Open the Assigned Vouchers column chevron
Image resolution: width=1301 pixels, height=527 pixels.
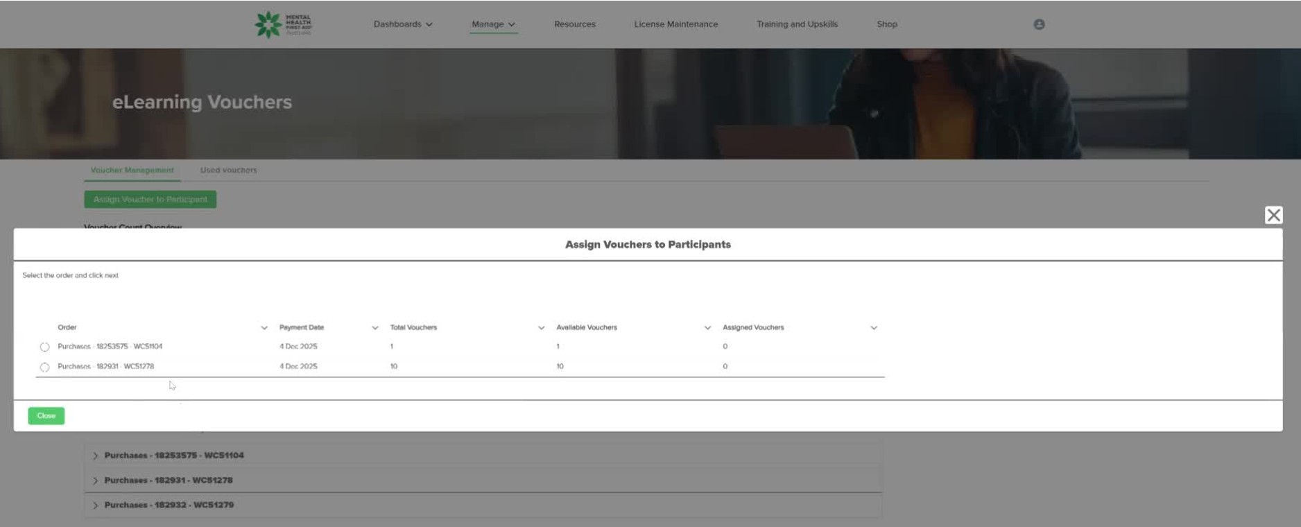pyautogui.click(x=874, y=328)
